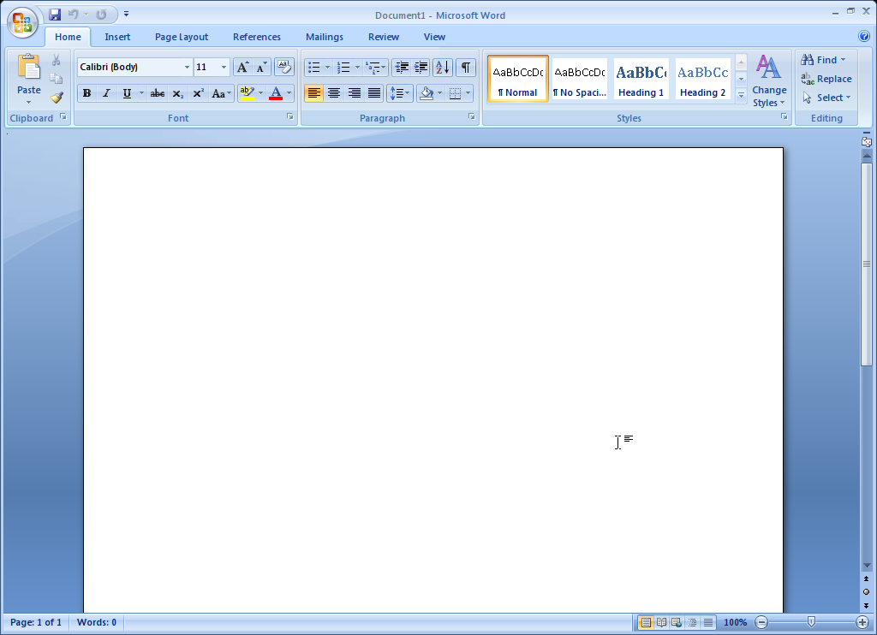Click the Numbering list icon
Screen dimensions: 877x635
(x=343, y=68)
